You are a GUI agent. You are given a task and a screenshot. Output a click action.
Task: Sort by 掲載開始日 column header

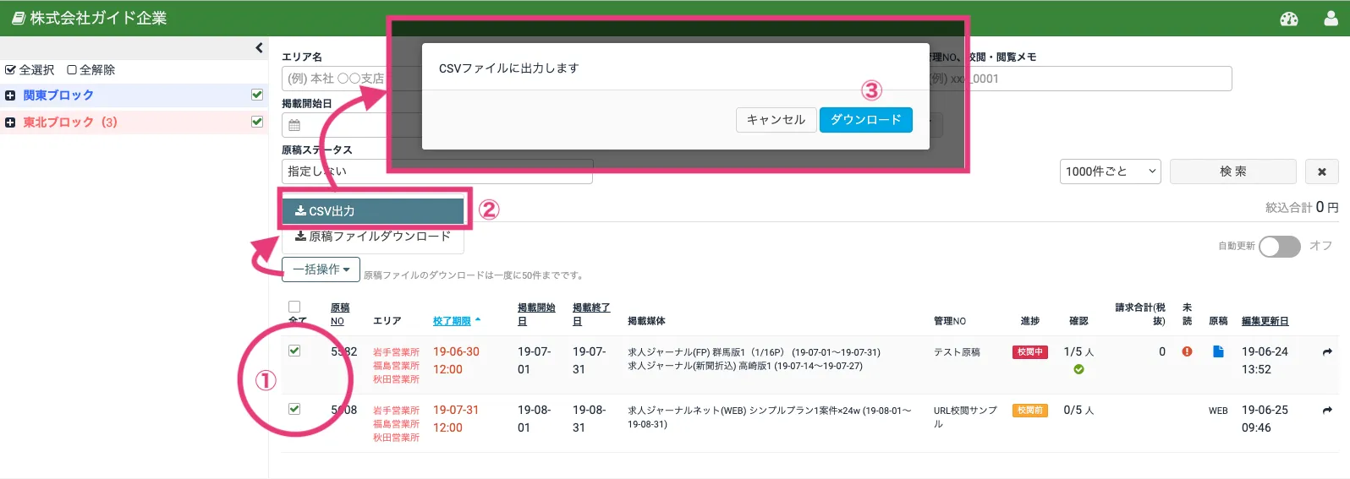(536, 314)
